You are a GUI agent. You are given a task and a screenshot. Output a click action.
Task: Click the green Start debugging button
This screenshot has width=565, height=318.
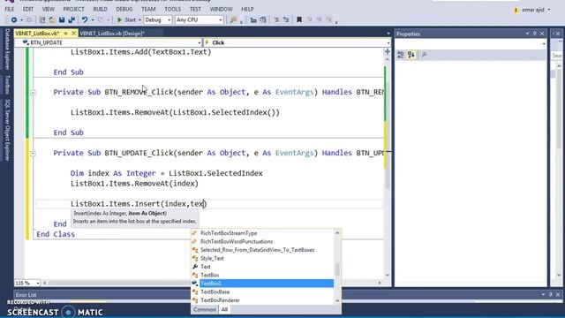(x=126, y=19)
